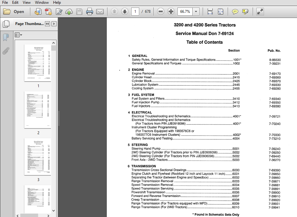Click the zoom in plus button

(171, 12)
